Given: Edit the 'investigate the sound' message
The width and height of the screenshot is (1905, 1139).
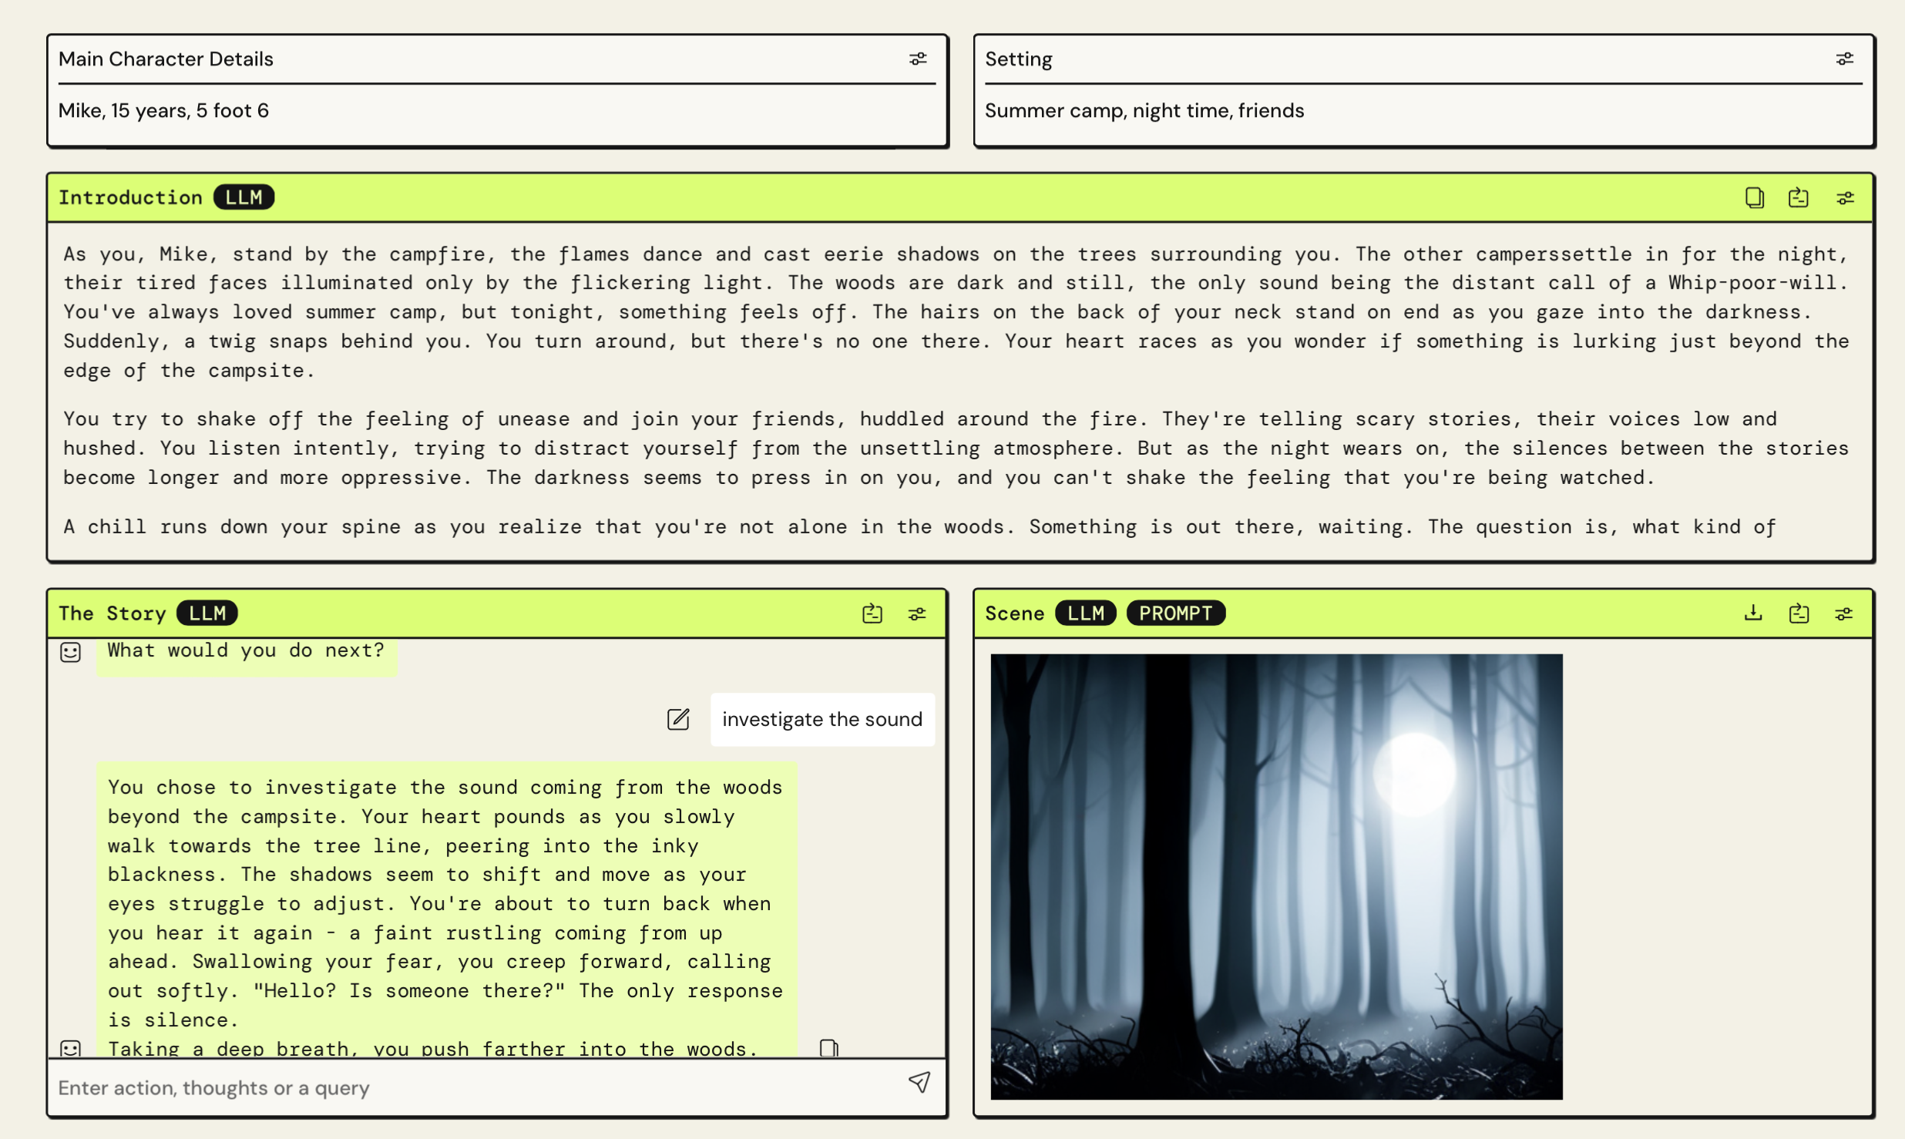Looking at the screenshot, I should (677, 719).
